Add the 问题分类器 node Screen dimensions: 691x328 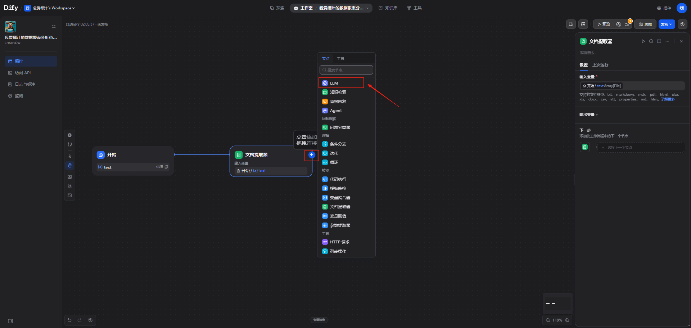click(346, 127)
